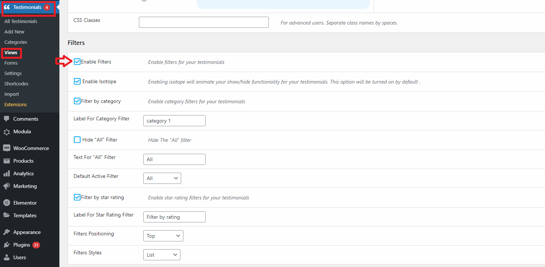Open the Extensions submenu item
545x267 pixels.
[x=16, y=104]
